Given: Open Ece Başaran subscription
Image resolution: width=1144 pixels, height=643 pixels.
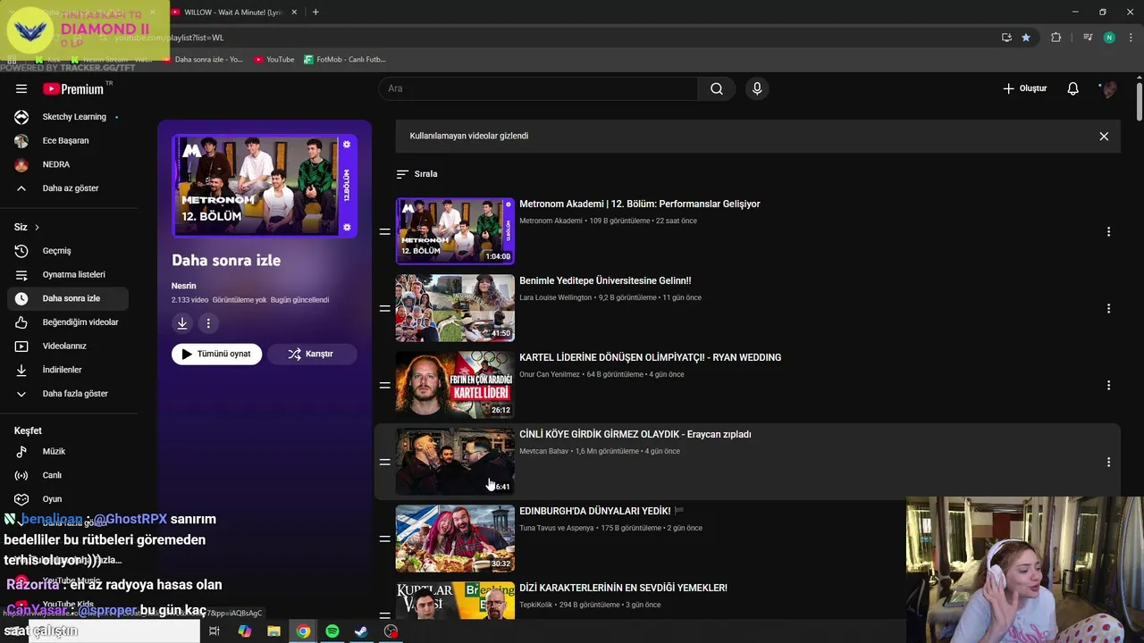Looking at the screenshot, I should click(x=67, y=140).
